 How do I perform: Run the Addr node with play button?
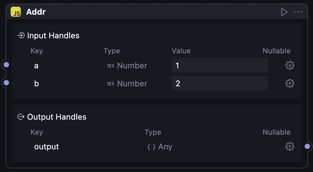point(284,12)
